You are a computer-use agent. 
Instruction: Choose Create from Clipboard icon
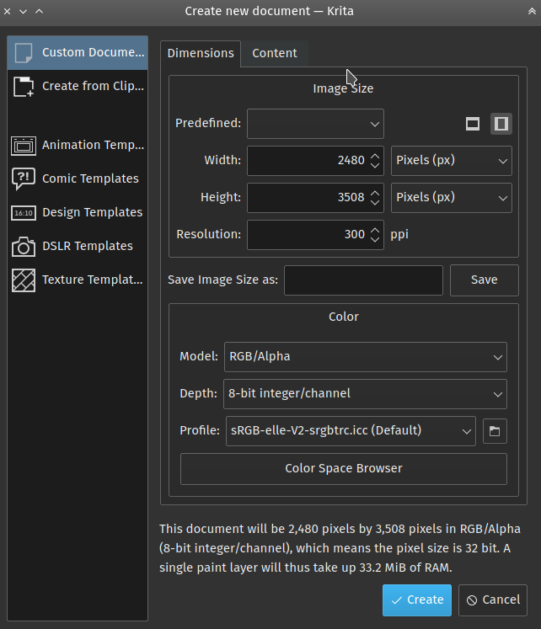click(24, 86)
